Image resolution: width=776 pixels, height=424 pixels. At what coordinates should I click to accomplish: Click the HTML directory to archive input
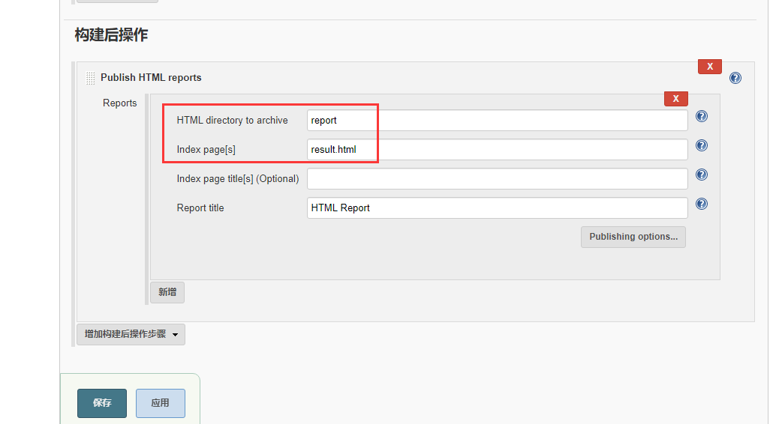[497, 120]
